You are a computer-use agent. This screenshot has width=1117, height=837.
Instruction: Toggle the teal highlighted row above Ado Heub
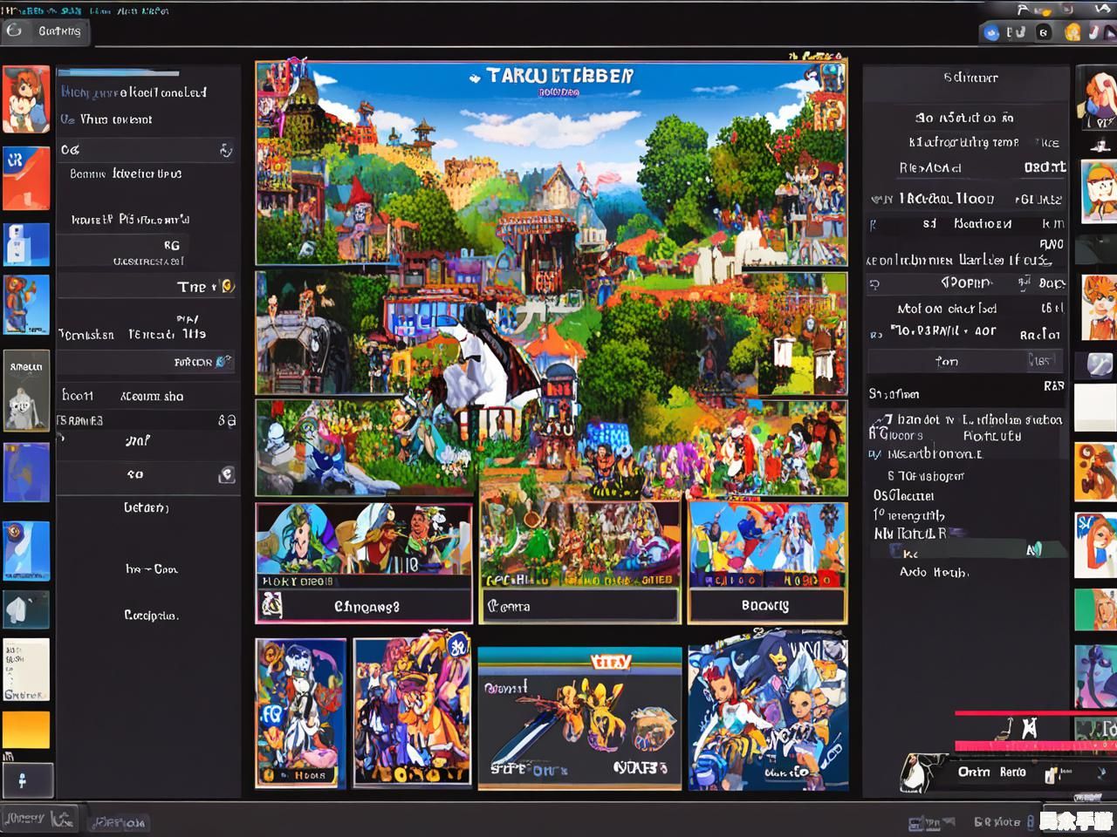pos(977,550)
